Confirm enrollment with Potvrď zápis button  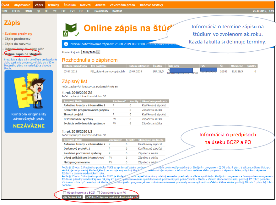112,197
